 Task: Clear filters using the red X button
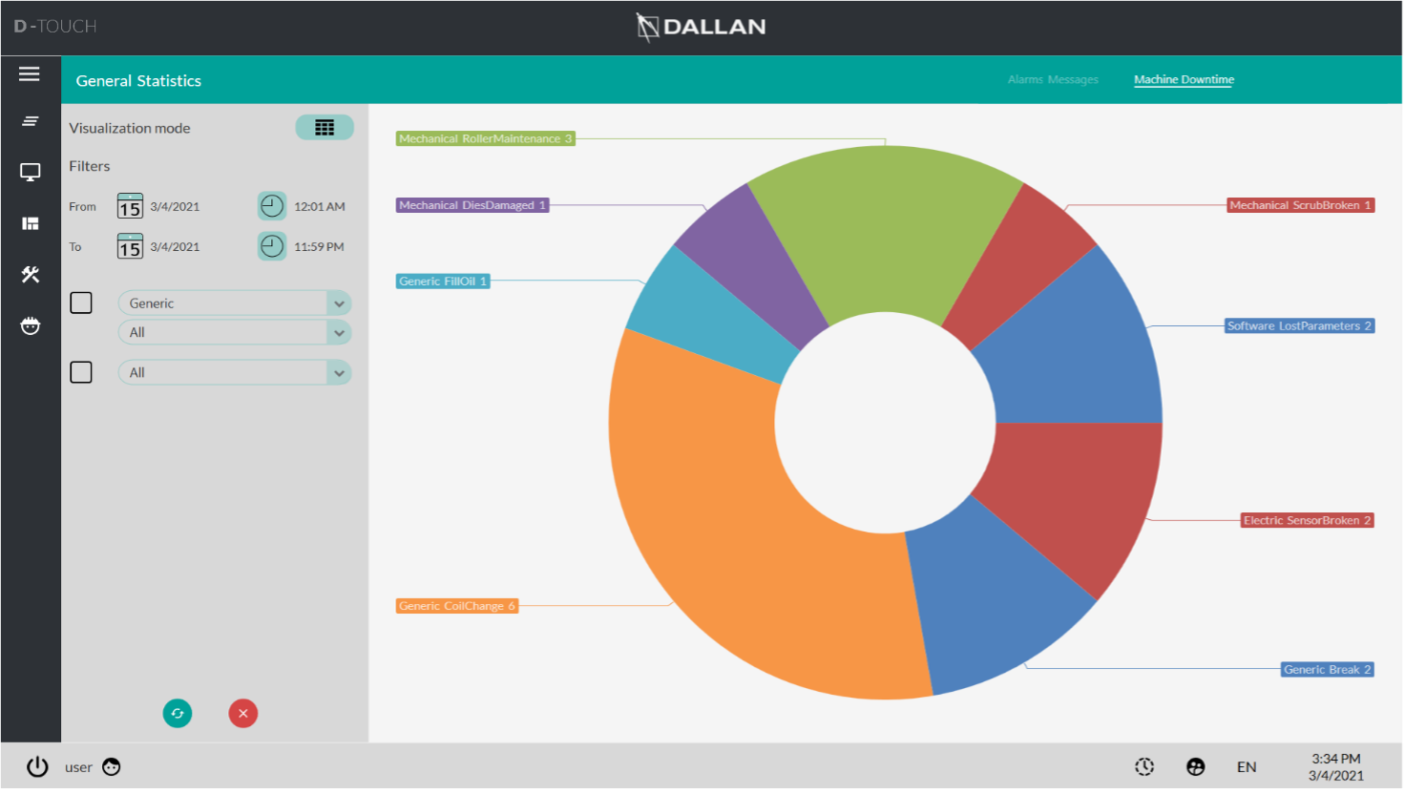(242, 713)
